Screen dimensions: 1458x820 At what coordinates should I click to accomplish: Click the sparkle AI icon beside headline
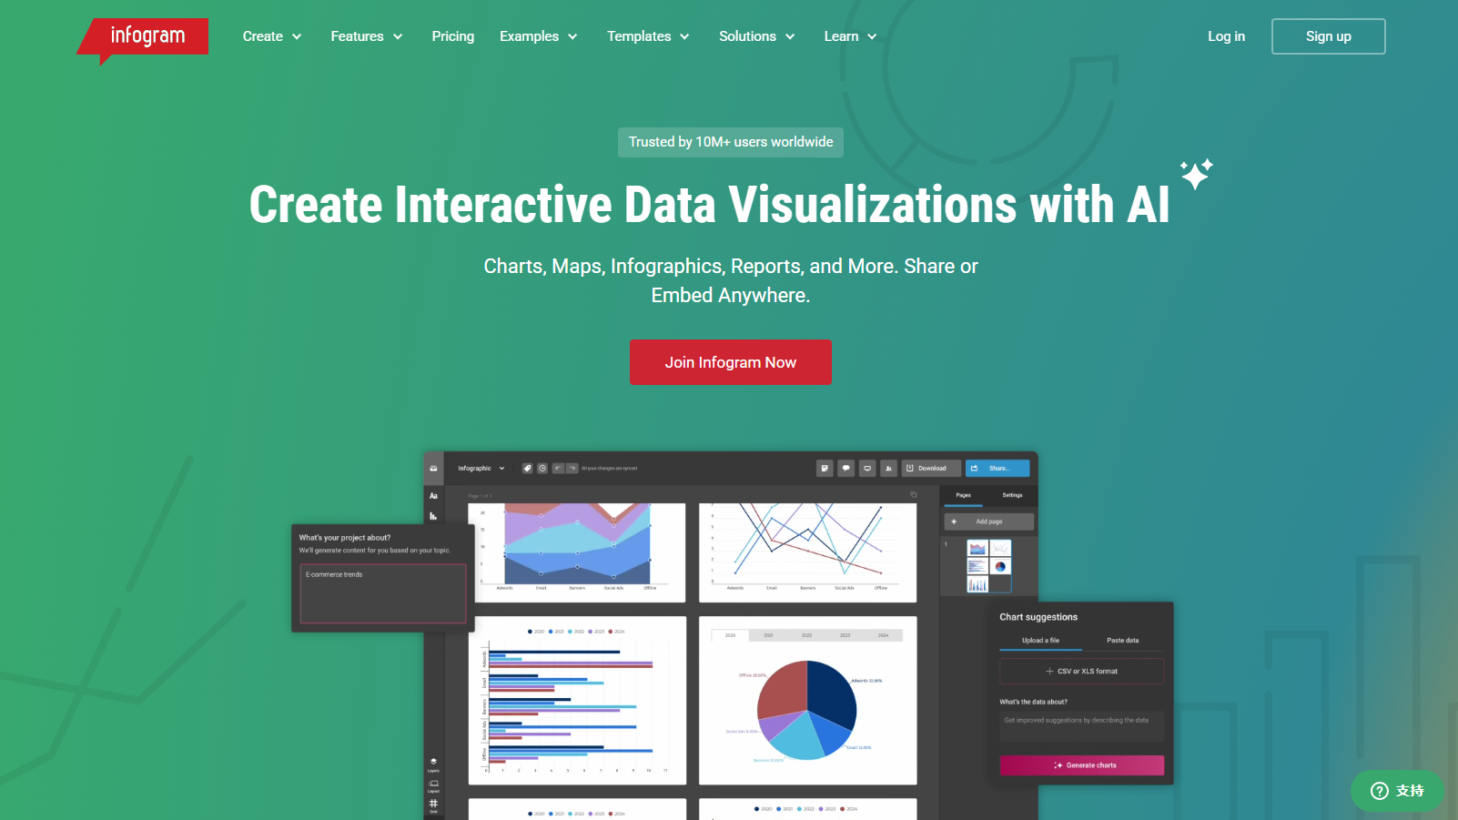[1197, 173]
